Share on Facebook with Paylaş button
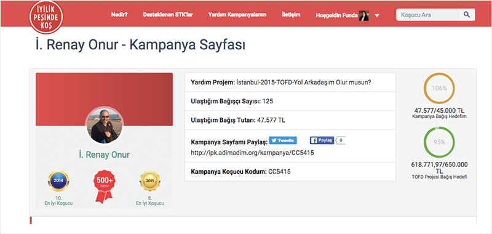Screen dimensions: 492x234 [x=322, y=140]
